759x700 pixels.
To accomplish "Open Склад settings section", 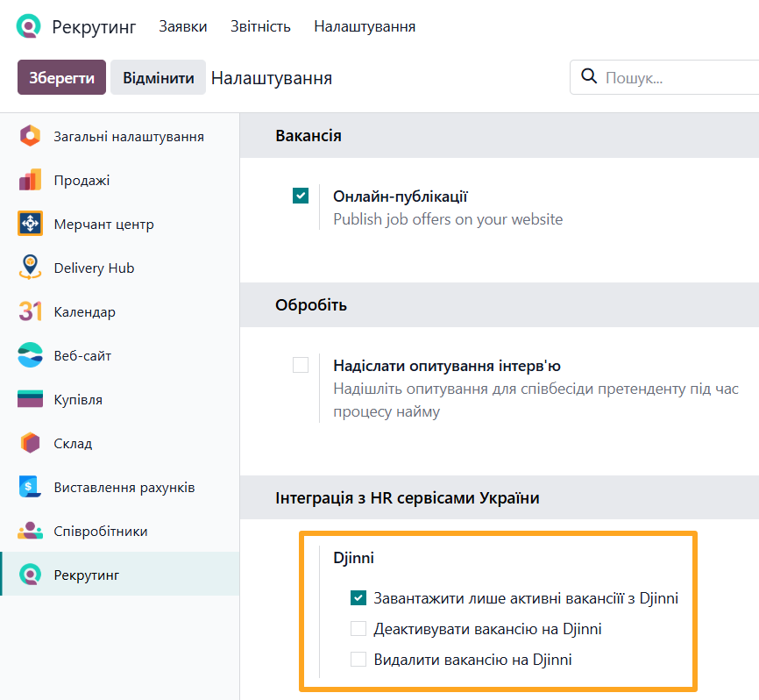I will point(119,443).
